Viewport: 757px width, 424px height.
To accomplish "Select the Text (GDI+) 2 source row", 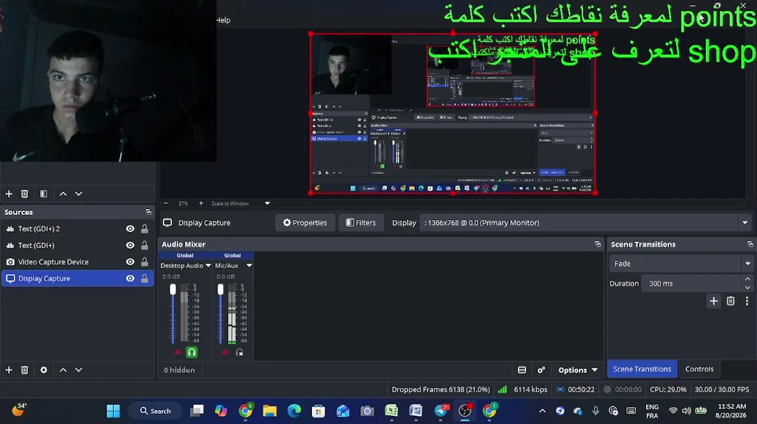I will [x=77, y=229].
